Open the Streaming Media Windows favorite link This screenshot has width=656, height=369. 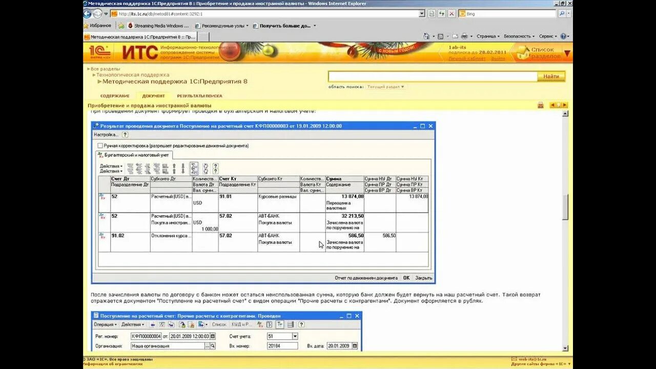[158, 26]
